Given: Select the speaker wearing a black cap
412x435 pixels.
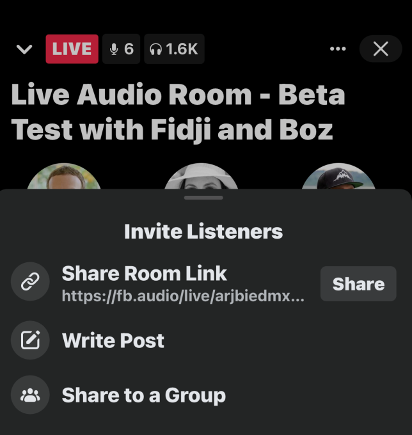Looking at the screenshot, I should (337, 177).
